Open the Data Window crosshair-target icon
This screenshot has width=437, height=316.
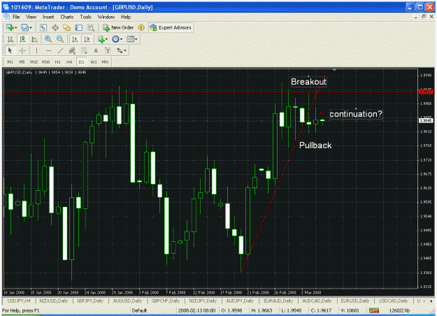[x=55, y=27]
